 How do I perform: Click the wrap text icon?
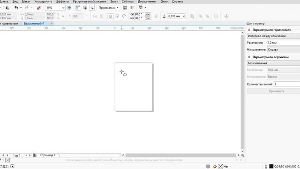tap(192, 16)
